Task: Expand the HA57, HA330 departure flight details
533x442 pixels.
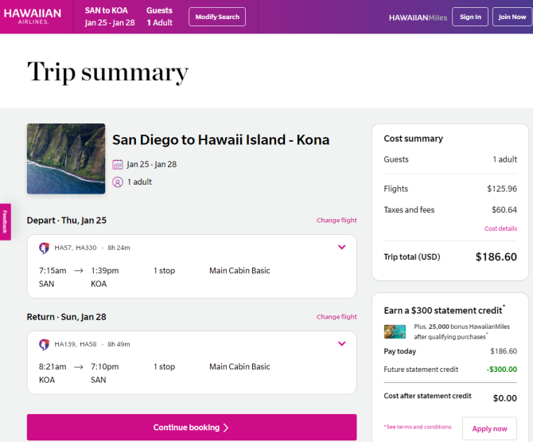Action: (341, 247)
